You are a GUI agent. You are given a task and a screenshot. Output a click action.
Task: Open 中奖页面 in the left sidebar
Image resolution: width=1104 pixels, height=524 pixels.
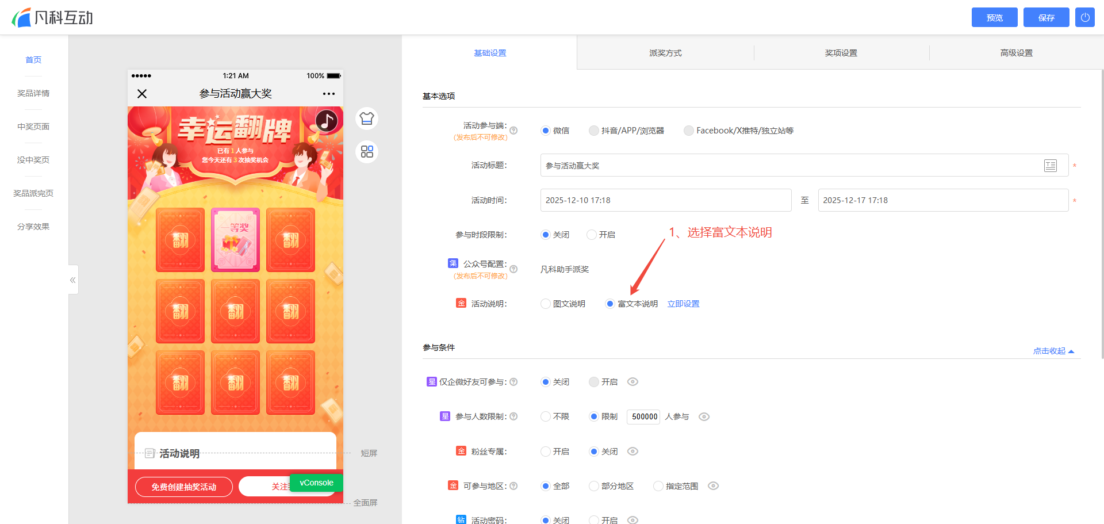pos(33,127)
